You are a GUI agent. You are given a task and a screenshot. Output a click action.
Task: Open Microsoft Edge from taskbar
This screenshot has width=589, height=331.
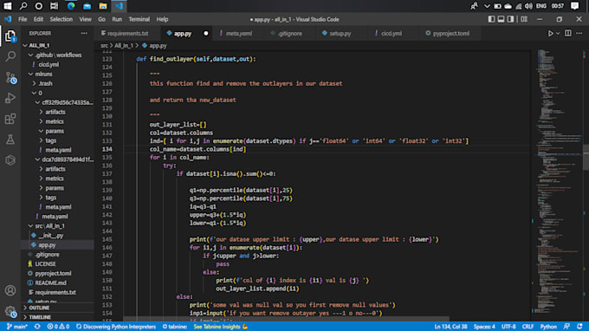tap(71, 6)
